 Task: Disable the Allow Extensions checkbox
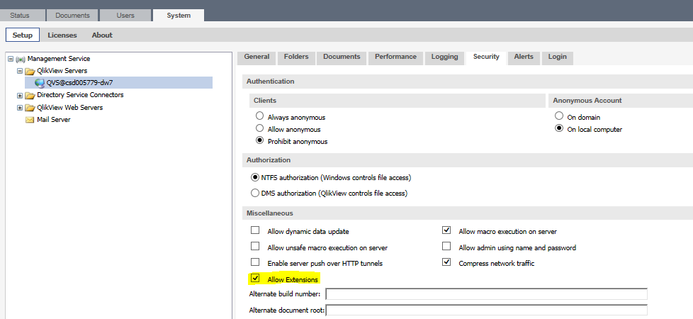point(255,279)
